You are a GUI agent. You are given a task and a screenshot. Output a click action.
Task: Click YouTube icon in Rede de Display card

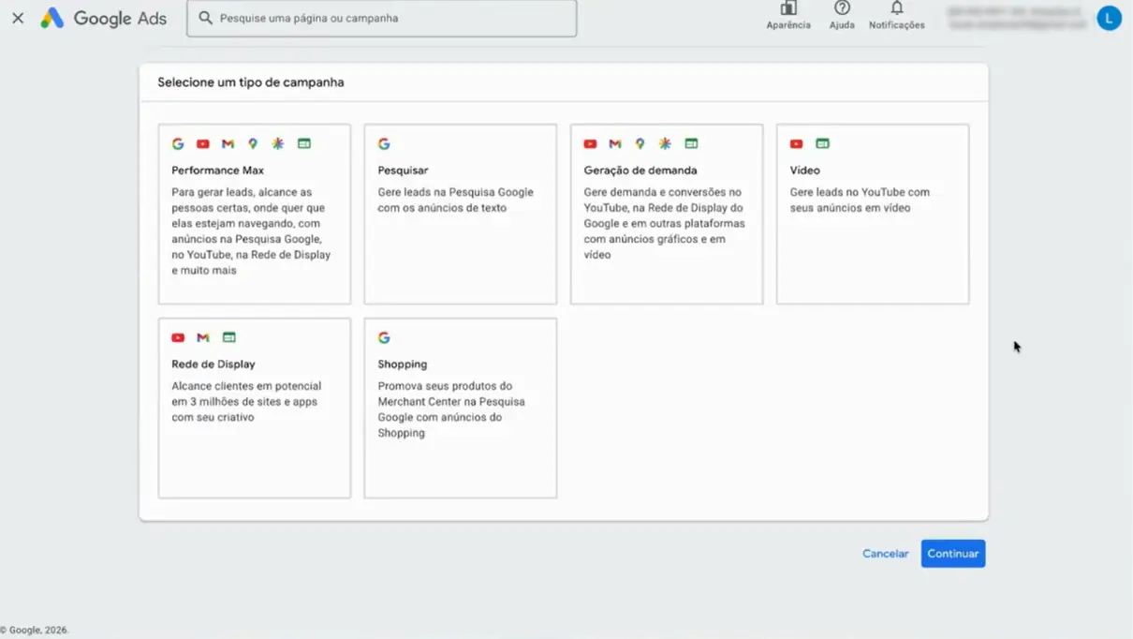point(178,337)
